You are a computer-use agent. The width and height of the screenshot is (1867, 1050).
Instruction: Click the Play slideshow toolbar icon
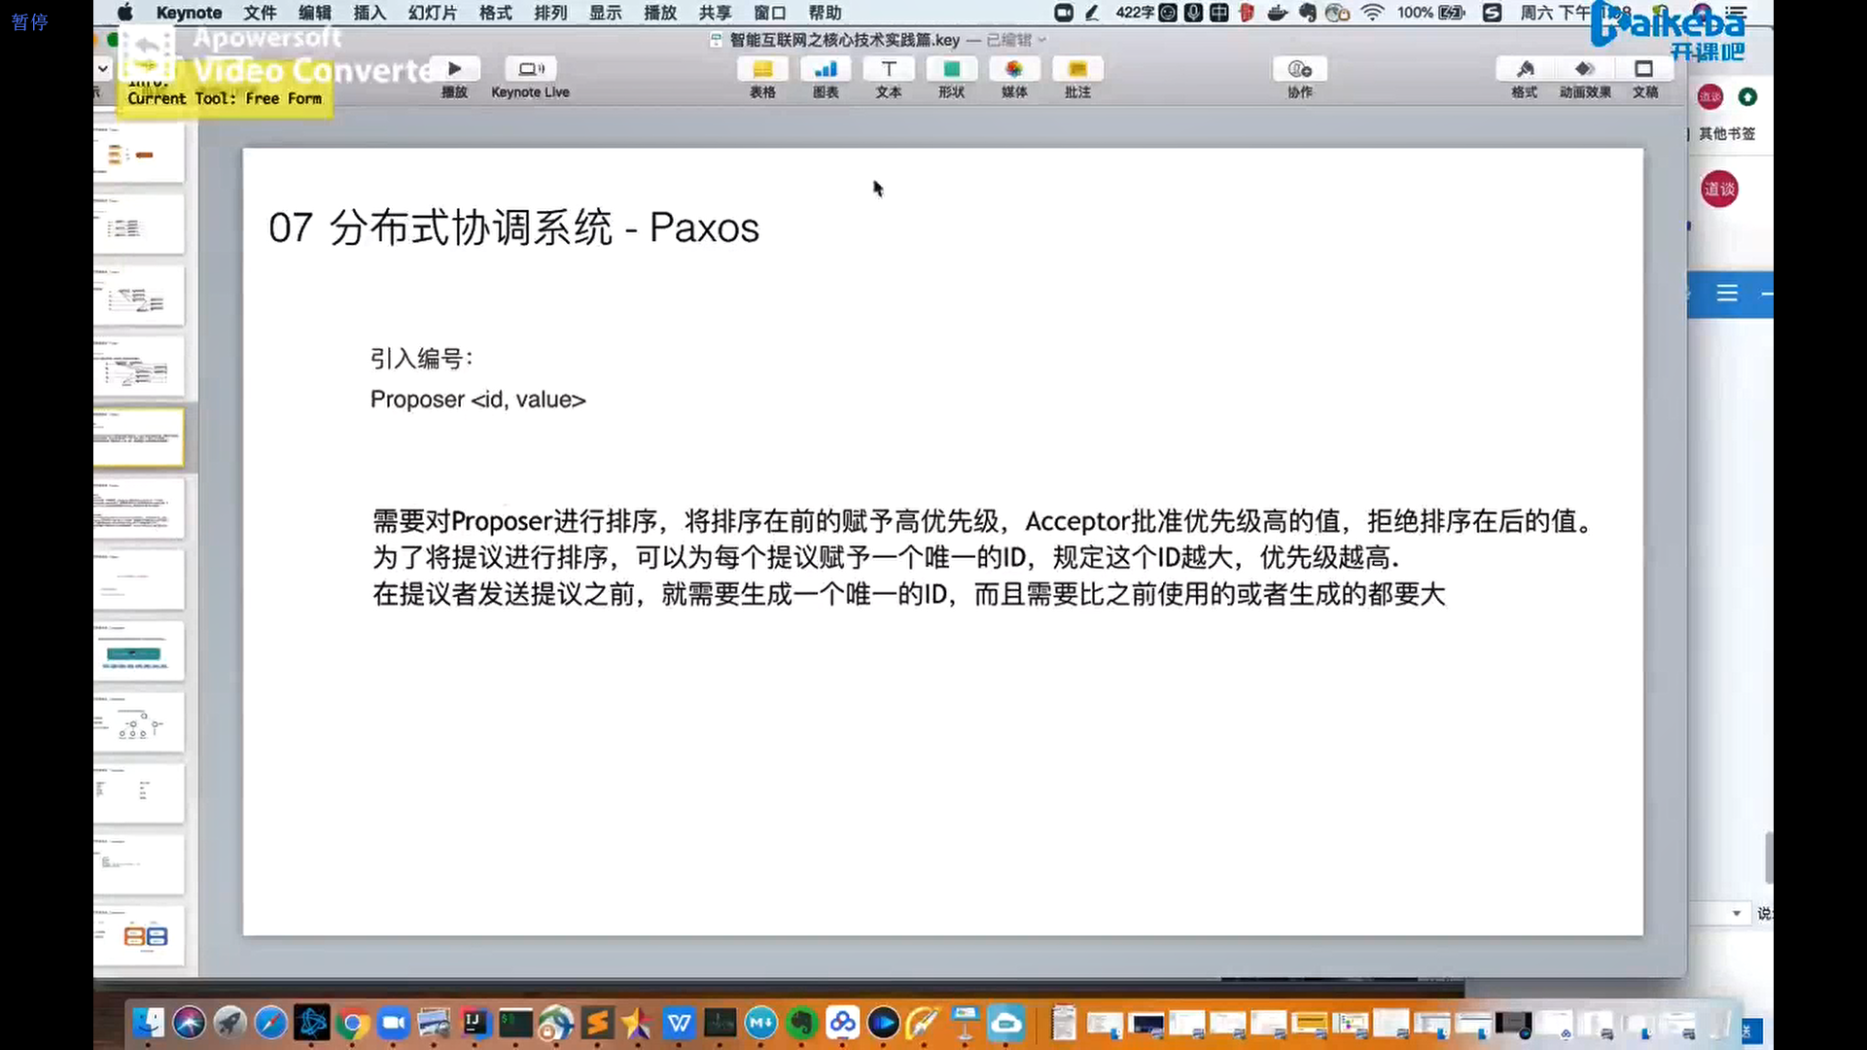coord(454,69)
